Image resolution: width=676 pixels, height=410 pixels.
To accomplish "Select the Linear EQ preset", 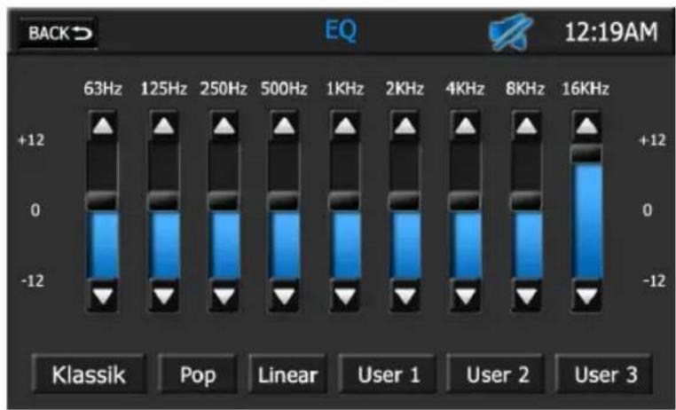I will (287, 375).
